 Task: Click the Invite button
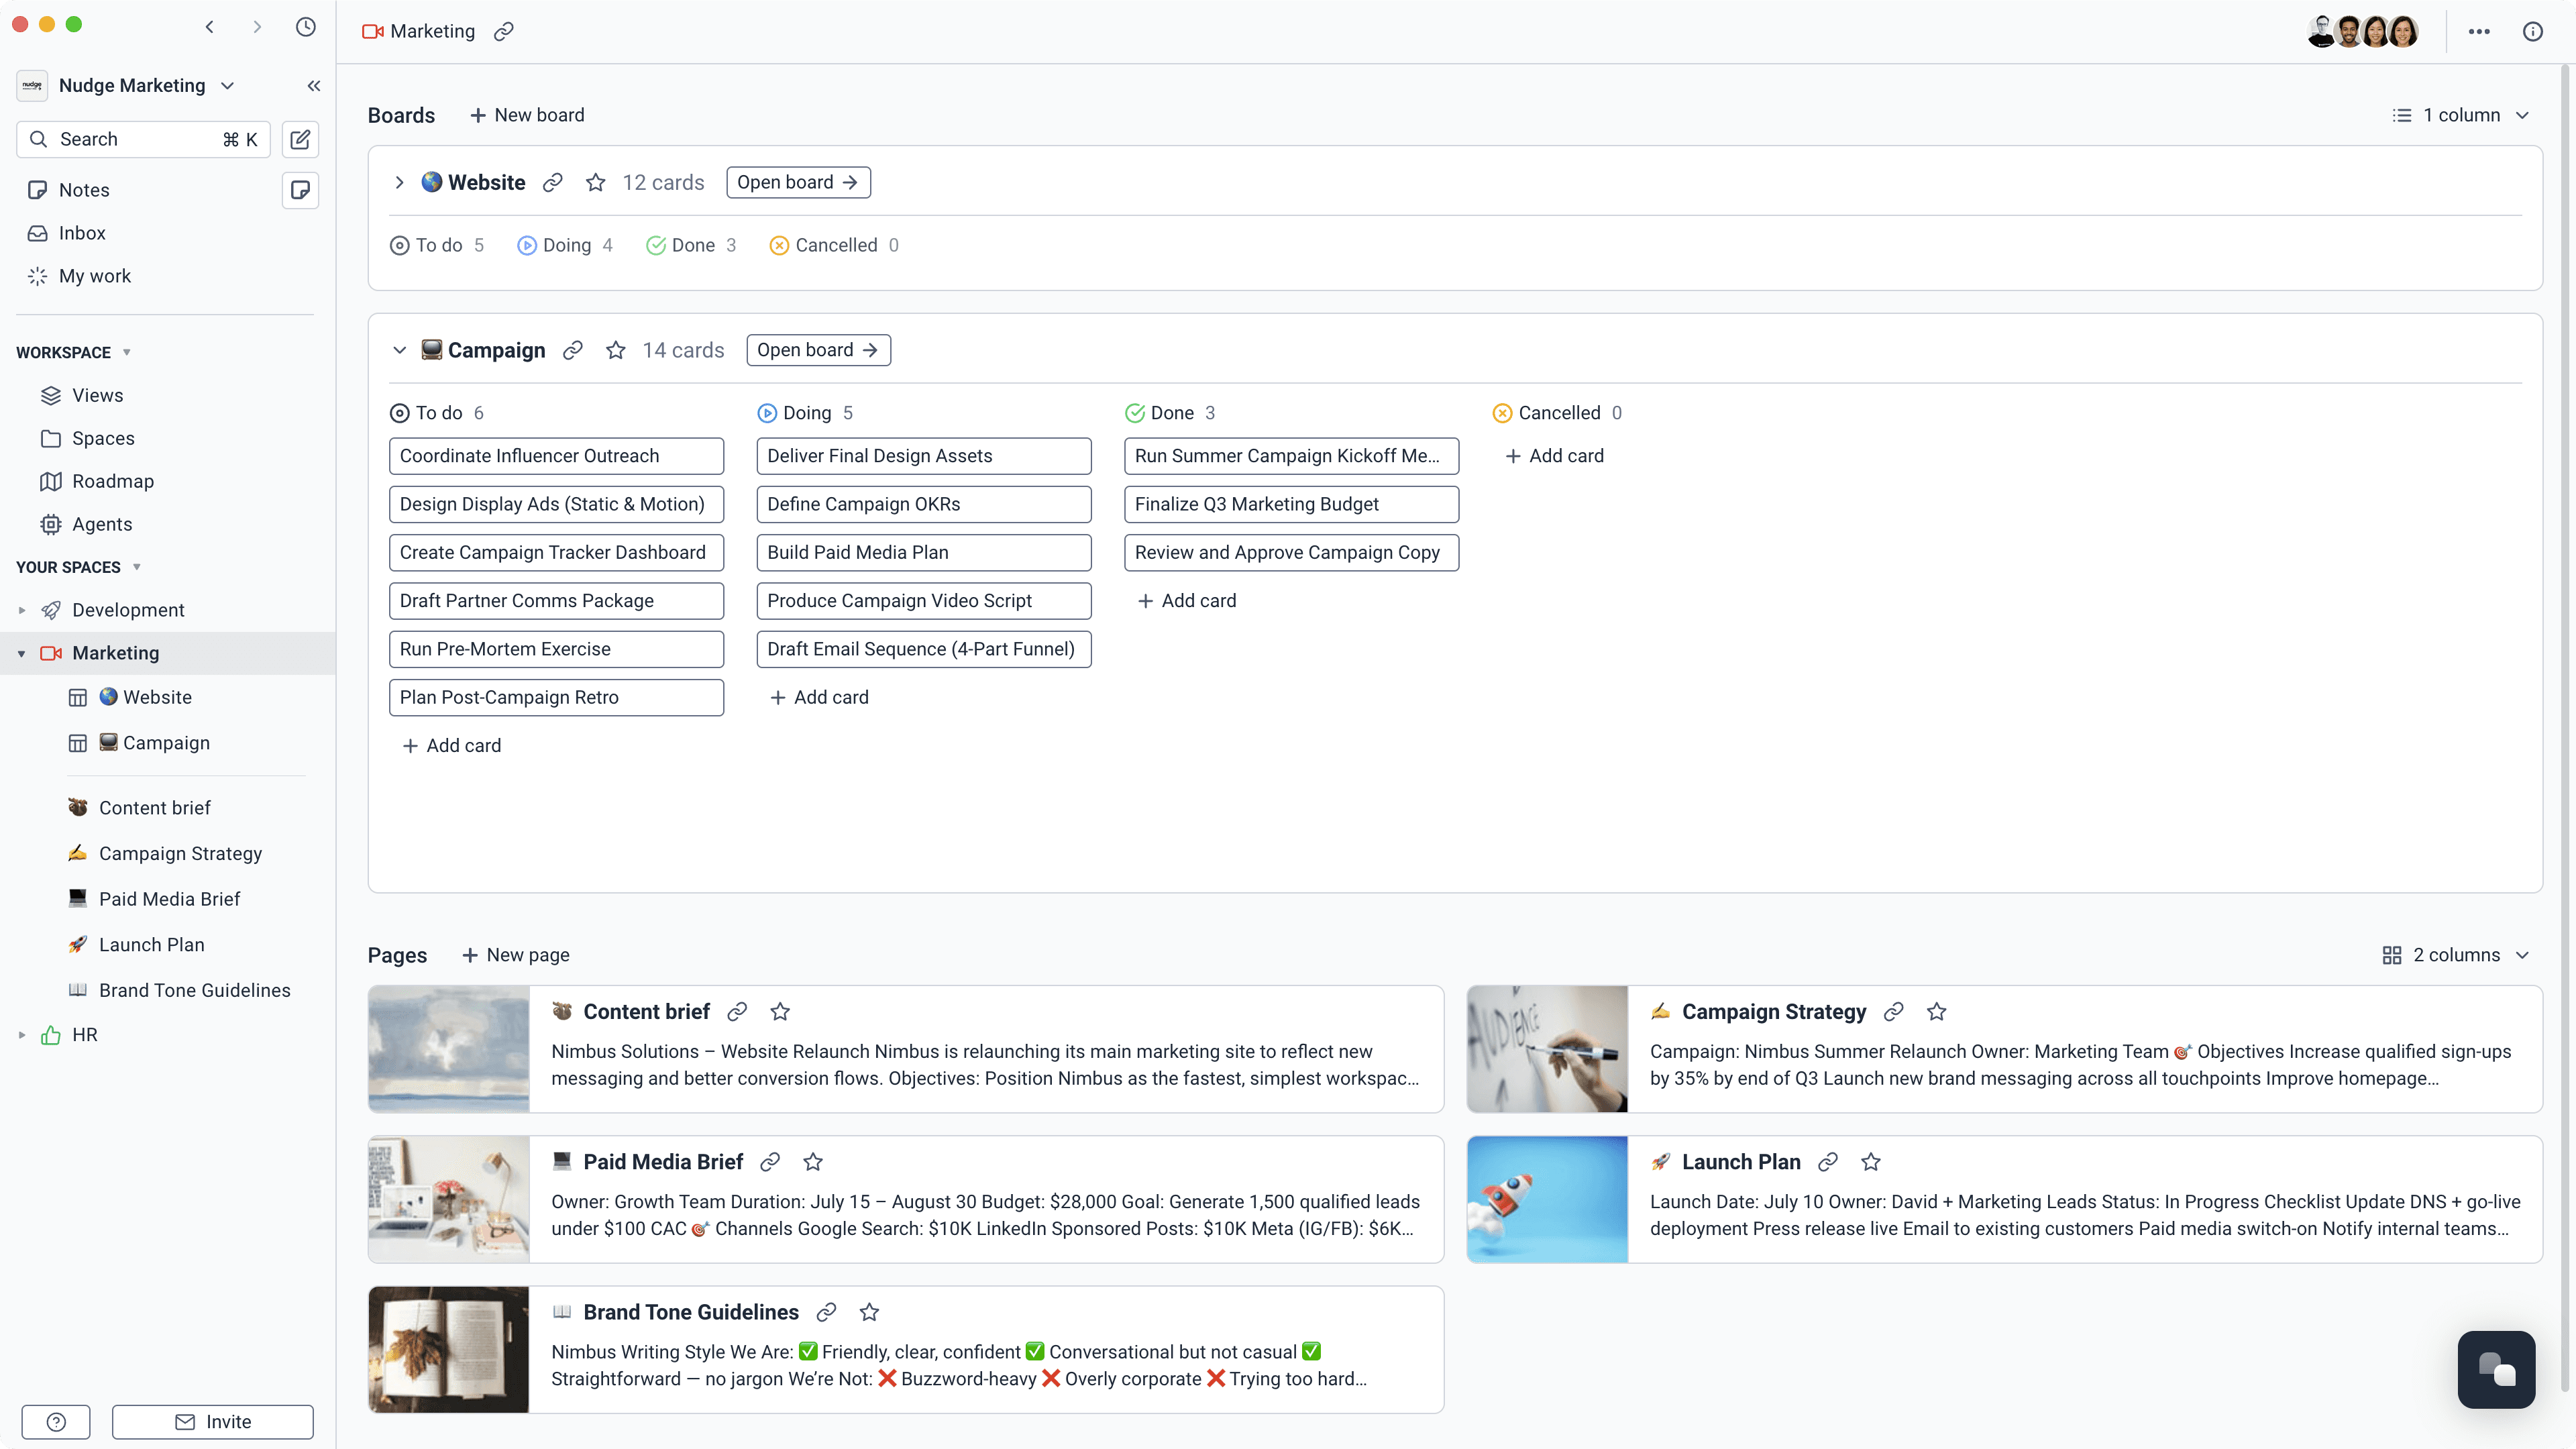tap(213, 1422)
